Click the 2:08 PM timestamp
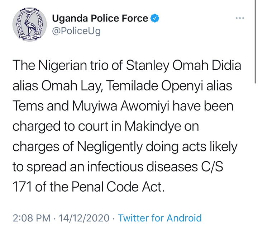This screenshot has height=230, width=258. [x=32, y=218]
